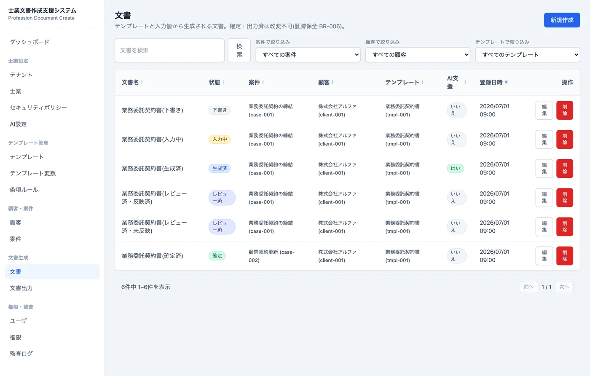This screenshot has width=590, height=376.
Task: Edit 業務委託契約書(レビュー済・未反映) row
Action: click(544, 227)
